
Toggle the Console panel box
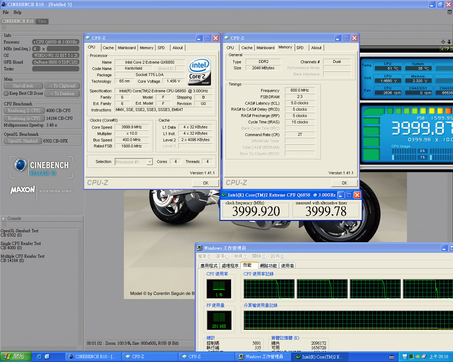(4, 219)
